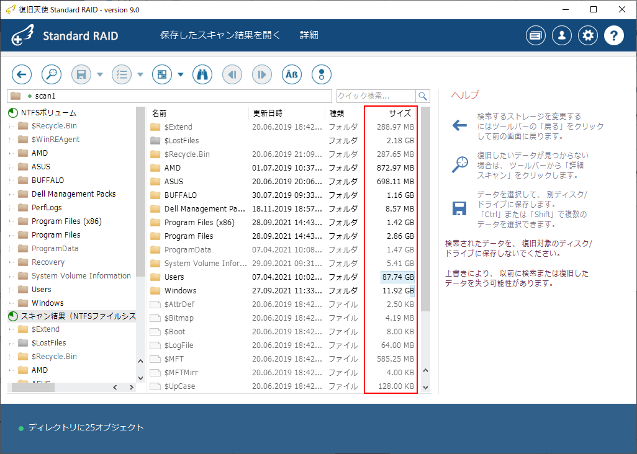
Task: Click the tree panel vertical scrollbar
Action: coord(140,192)
